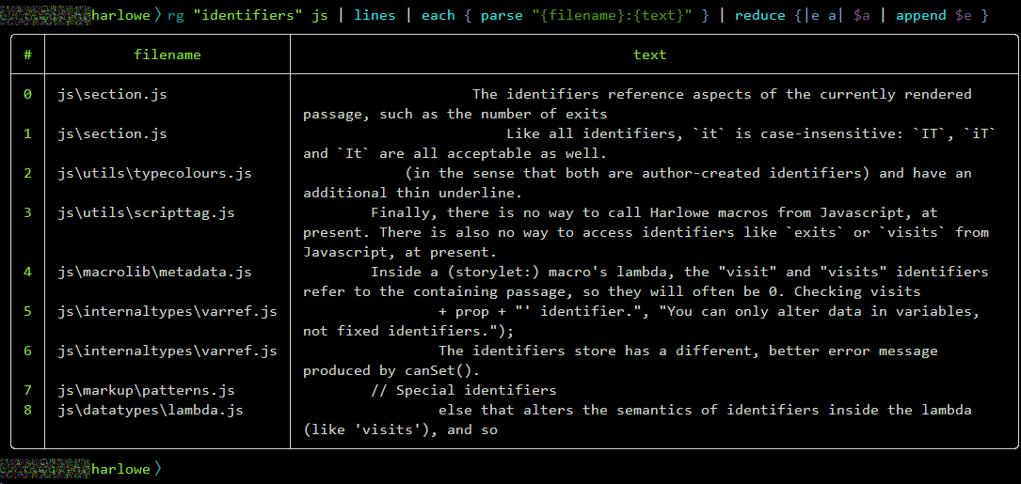Click js\internaltypes\varref.js in row 6
The width and height of the screenshot is (1021, 484).
168,351
